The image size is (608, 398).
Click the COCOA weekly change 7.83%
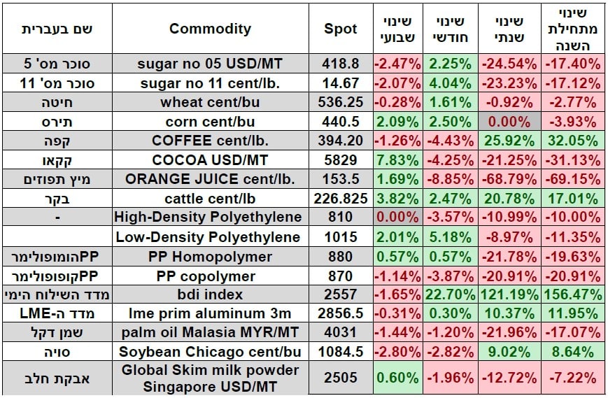pos(397,159)
